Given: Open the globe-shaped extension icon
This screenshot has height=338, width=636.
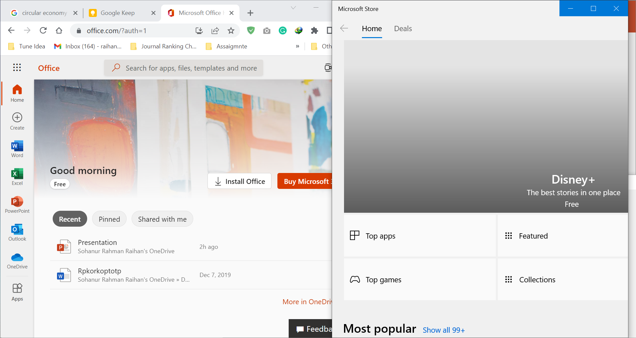Looking at the screenshot, I should click(x=299, y=31).
